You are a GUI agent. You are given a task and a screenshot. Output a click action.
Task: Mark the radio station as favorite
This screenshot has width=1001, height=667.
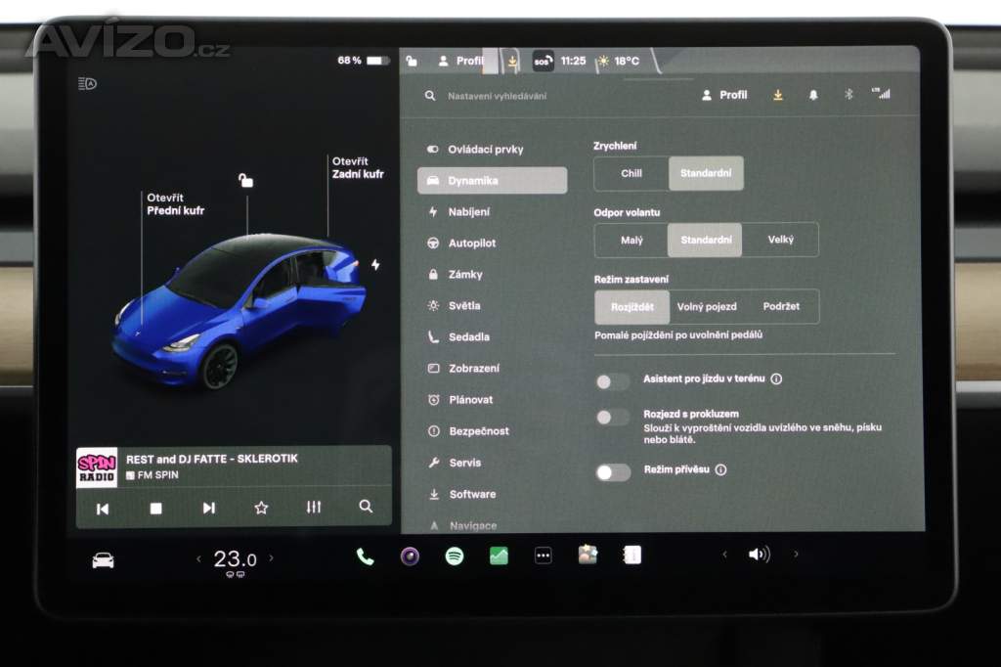point(261,508)
